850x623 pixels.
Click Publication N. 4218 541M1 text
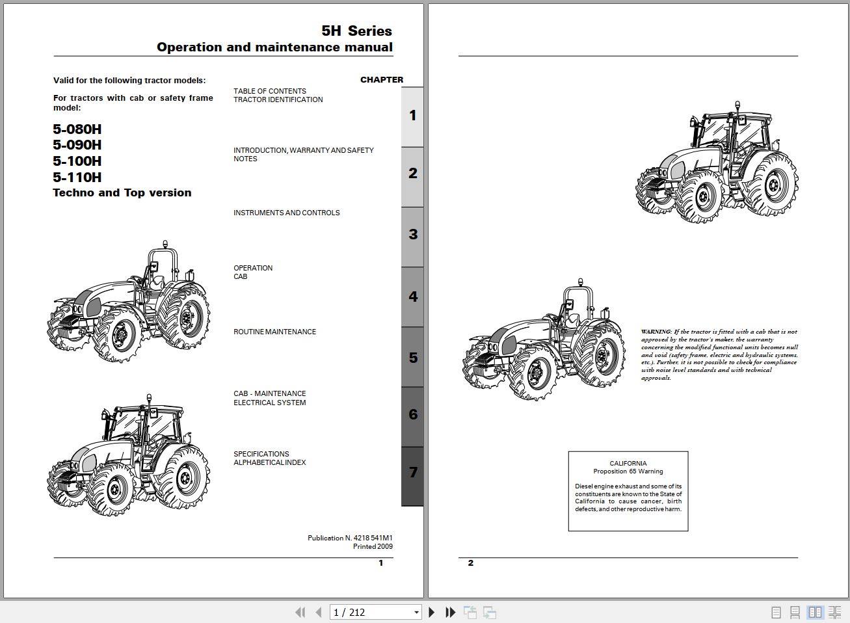pyautogui.click(x=350, y=538)
